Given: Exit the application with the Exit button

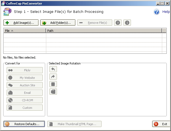Looking at the screenshot, I should 161,124.
